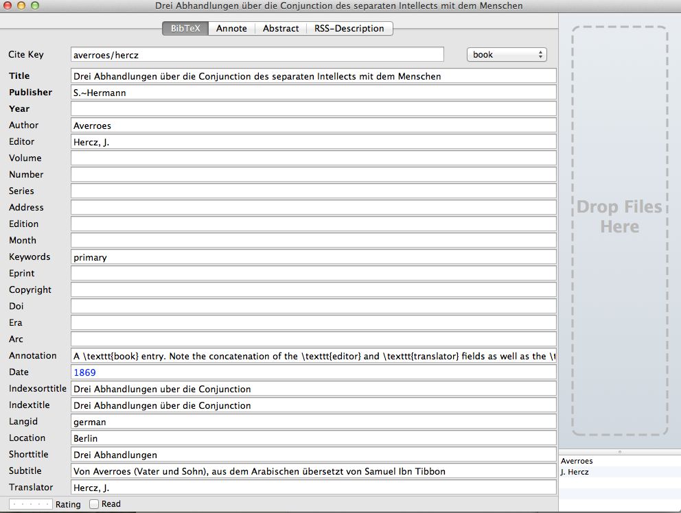Click the Subtitle field
681x513 pixels.
coord(314,472)
